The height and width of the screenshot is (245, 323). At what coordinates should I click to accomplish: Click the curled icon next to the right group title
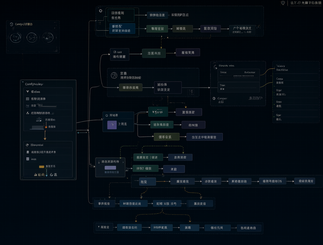click(x=216, y=67)
